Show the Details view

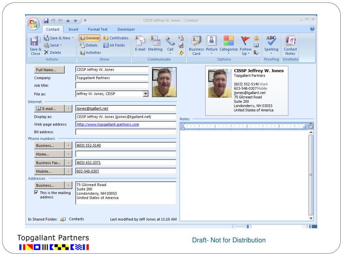(88, 45)
